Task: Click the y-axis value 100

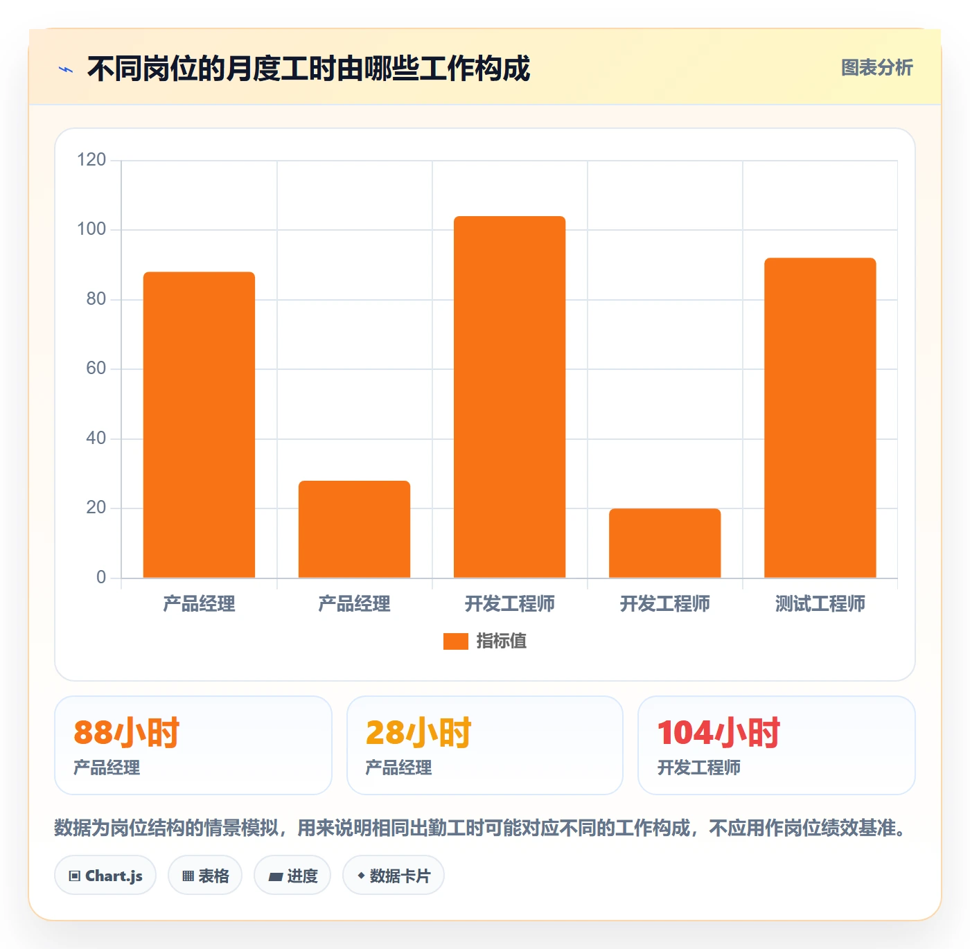Action: (x=91, y=229)
